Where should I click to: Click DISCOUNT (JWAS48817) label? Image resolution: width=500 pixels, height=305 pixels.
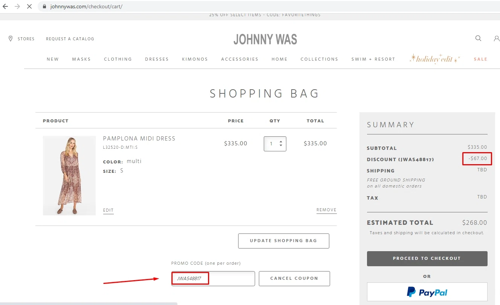coord(401,160)
